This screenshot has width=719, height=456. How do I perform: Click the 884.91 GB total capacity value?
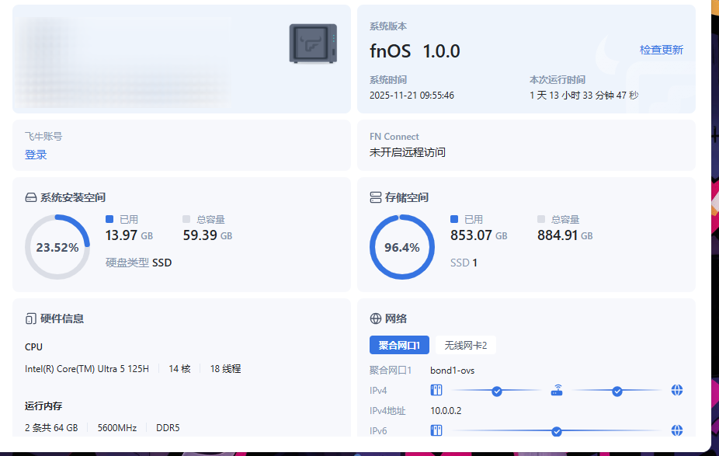(x=565, y=235)
